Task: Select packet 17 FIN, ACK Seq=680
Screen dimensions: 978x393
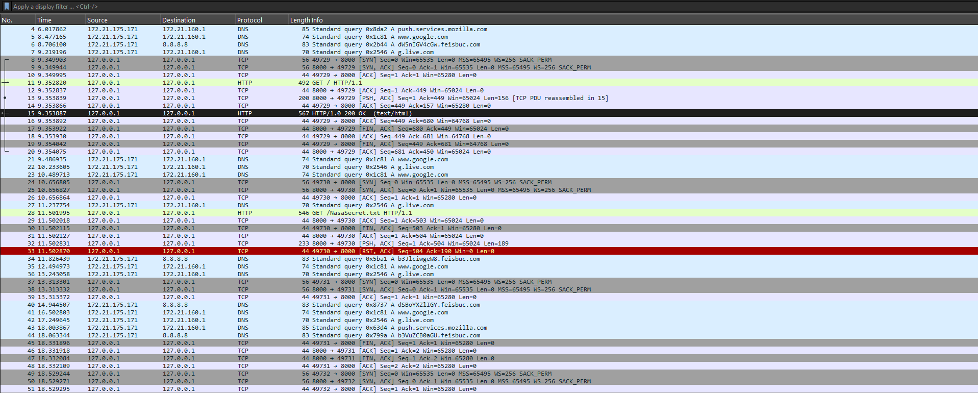Action: tap(489, 129)
